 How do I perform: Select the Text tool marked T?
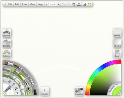(17, 93)
